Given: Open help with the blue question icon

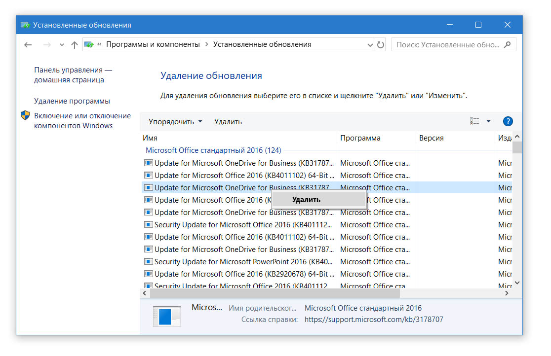Looking at the screenshot, I should [x=508, y=121].
